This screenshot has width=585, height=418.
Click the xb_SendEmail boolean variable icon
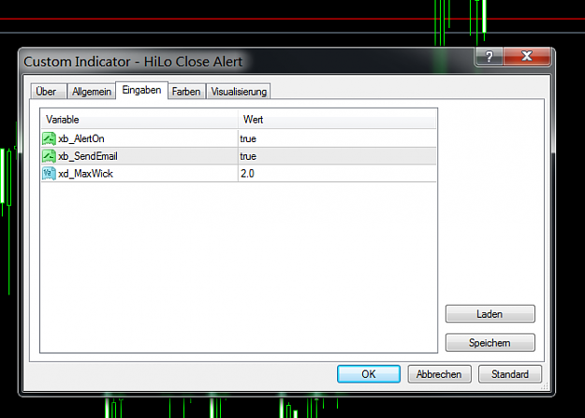pos(49,156)
